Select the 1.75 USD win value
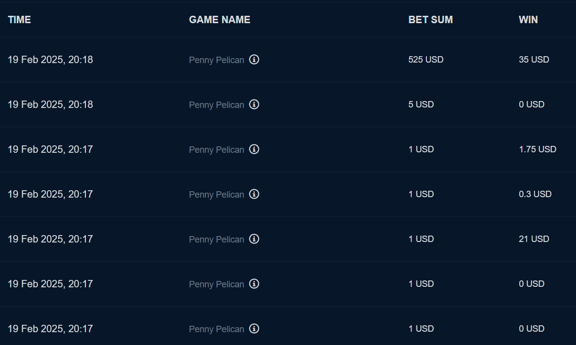This screenshot has width=576, height=345. point(538,149)
